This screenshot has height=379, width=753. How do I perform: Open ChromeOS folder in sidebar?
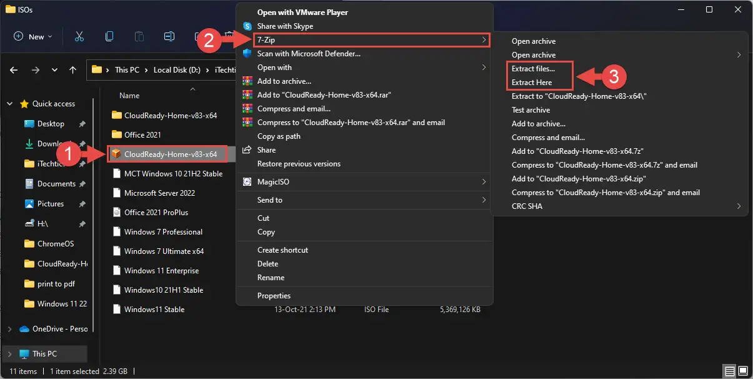coord(56,244)
